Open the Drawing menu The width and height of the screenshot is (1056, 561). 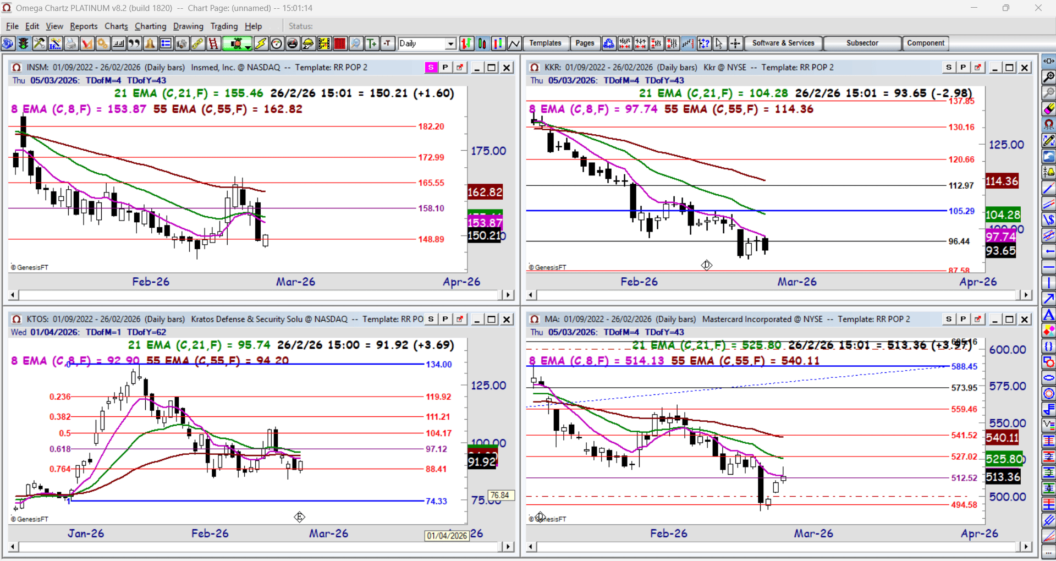click(188, 26)
